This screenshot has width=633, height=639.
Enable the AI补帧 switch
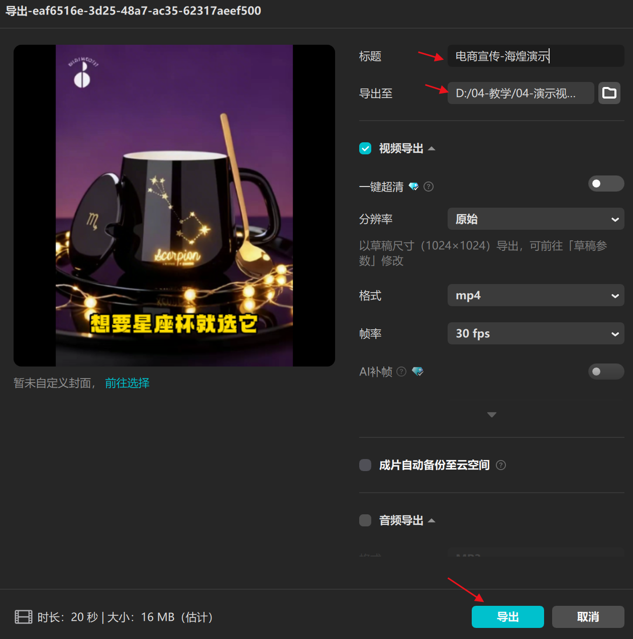[606, 372]
